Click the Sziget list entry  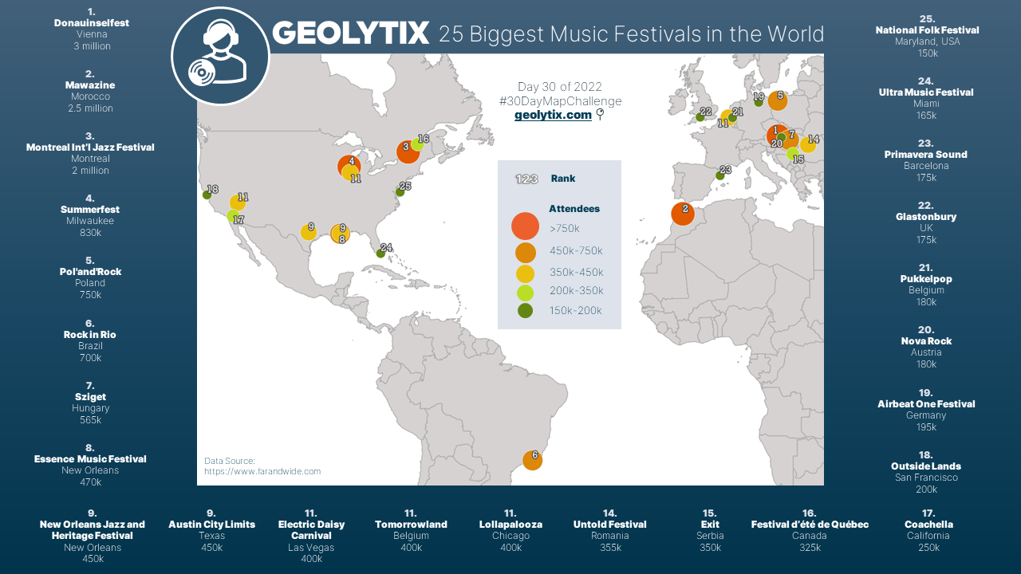[x=90, y=403]
